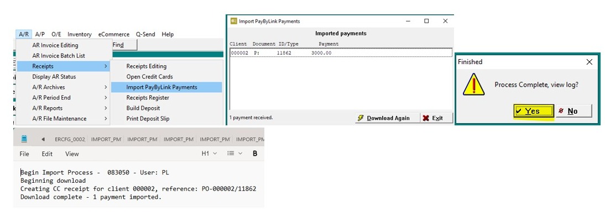
Task: Click the Creating CC receipt log line
Action: pos(138,189)
